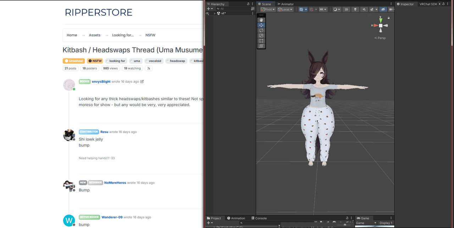Viewport: 454px width, 228px height.
Task: Select the Transform tool in Scene view
Action: 261,46
